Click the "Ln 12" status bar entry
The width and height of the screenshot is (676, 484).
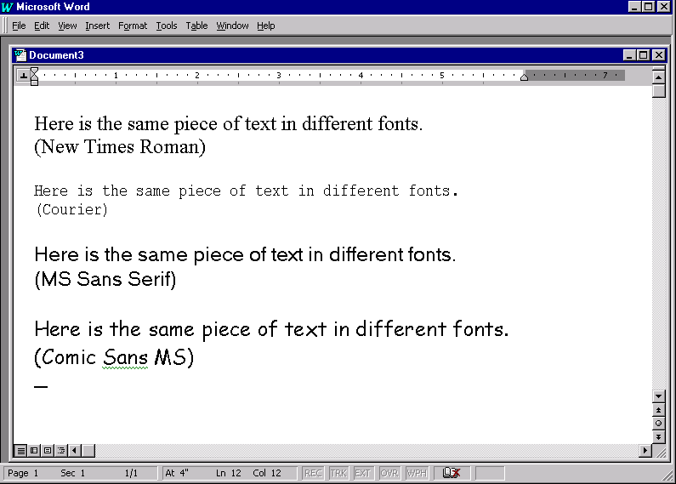229,473
